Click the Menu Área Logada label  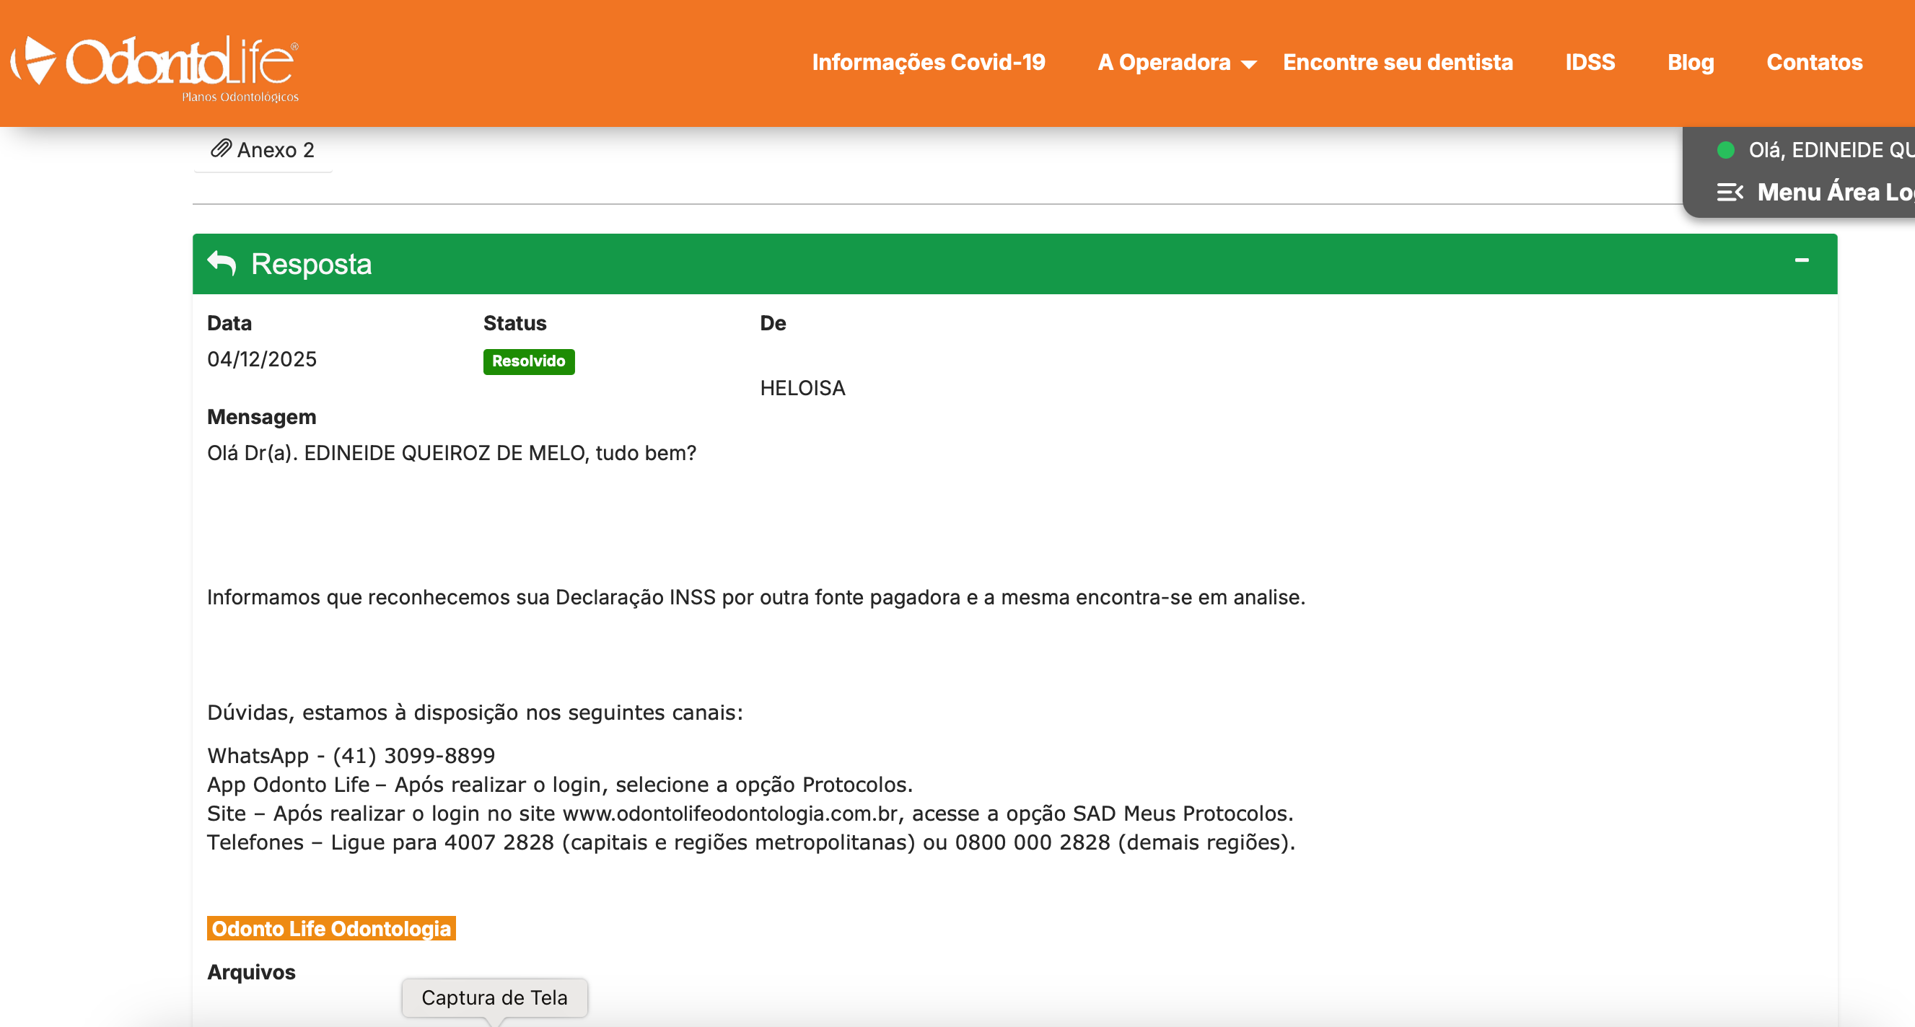[1835, 193]
